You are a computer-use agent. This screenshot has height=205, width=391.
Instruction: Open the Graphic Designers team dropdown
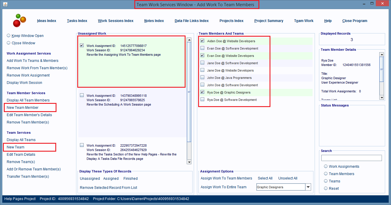click(x=308, y=187)
